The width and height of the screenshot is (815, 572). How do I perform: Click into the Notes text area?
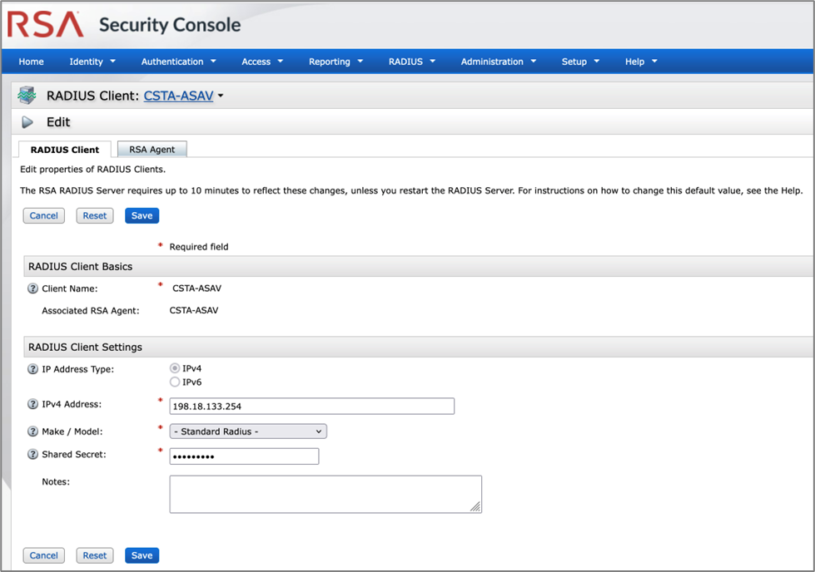click(325, 494)
